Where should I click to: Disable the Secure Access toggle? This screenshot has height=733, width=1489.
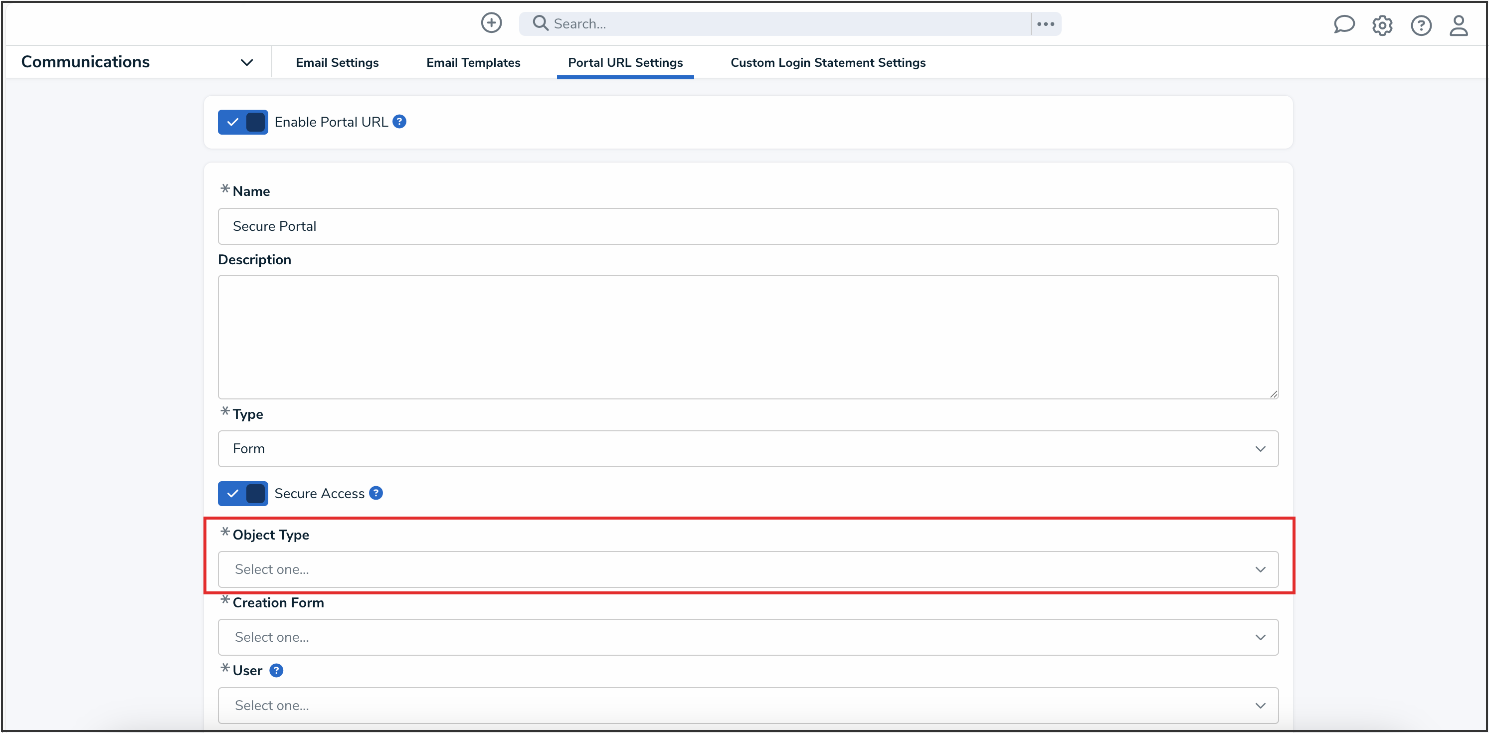point(243,494)
